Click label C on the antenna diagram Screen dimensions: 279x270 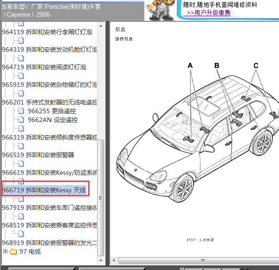(x=256, y=66)
